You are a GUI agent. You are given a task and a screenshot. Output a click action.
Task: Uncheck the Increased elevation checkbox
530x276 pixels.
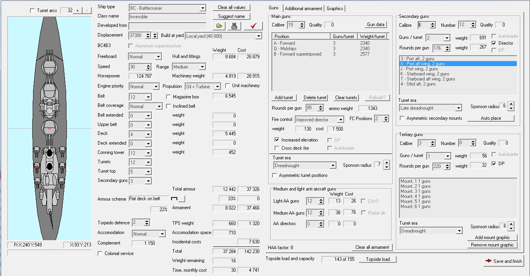point(277,140)
